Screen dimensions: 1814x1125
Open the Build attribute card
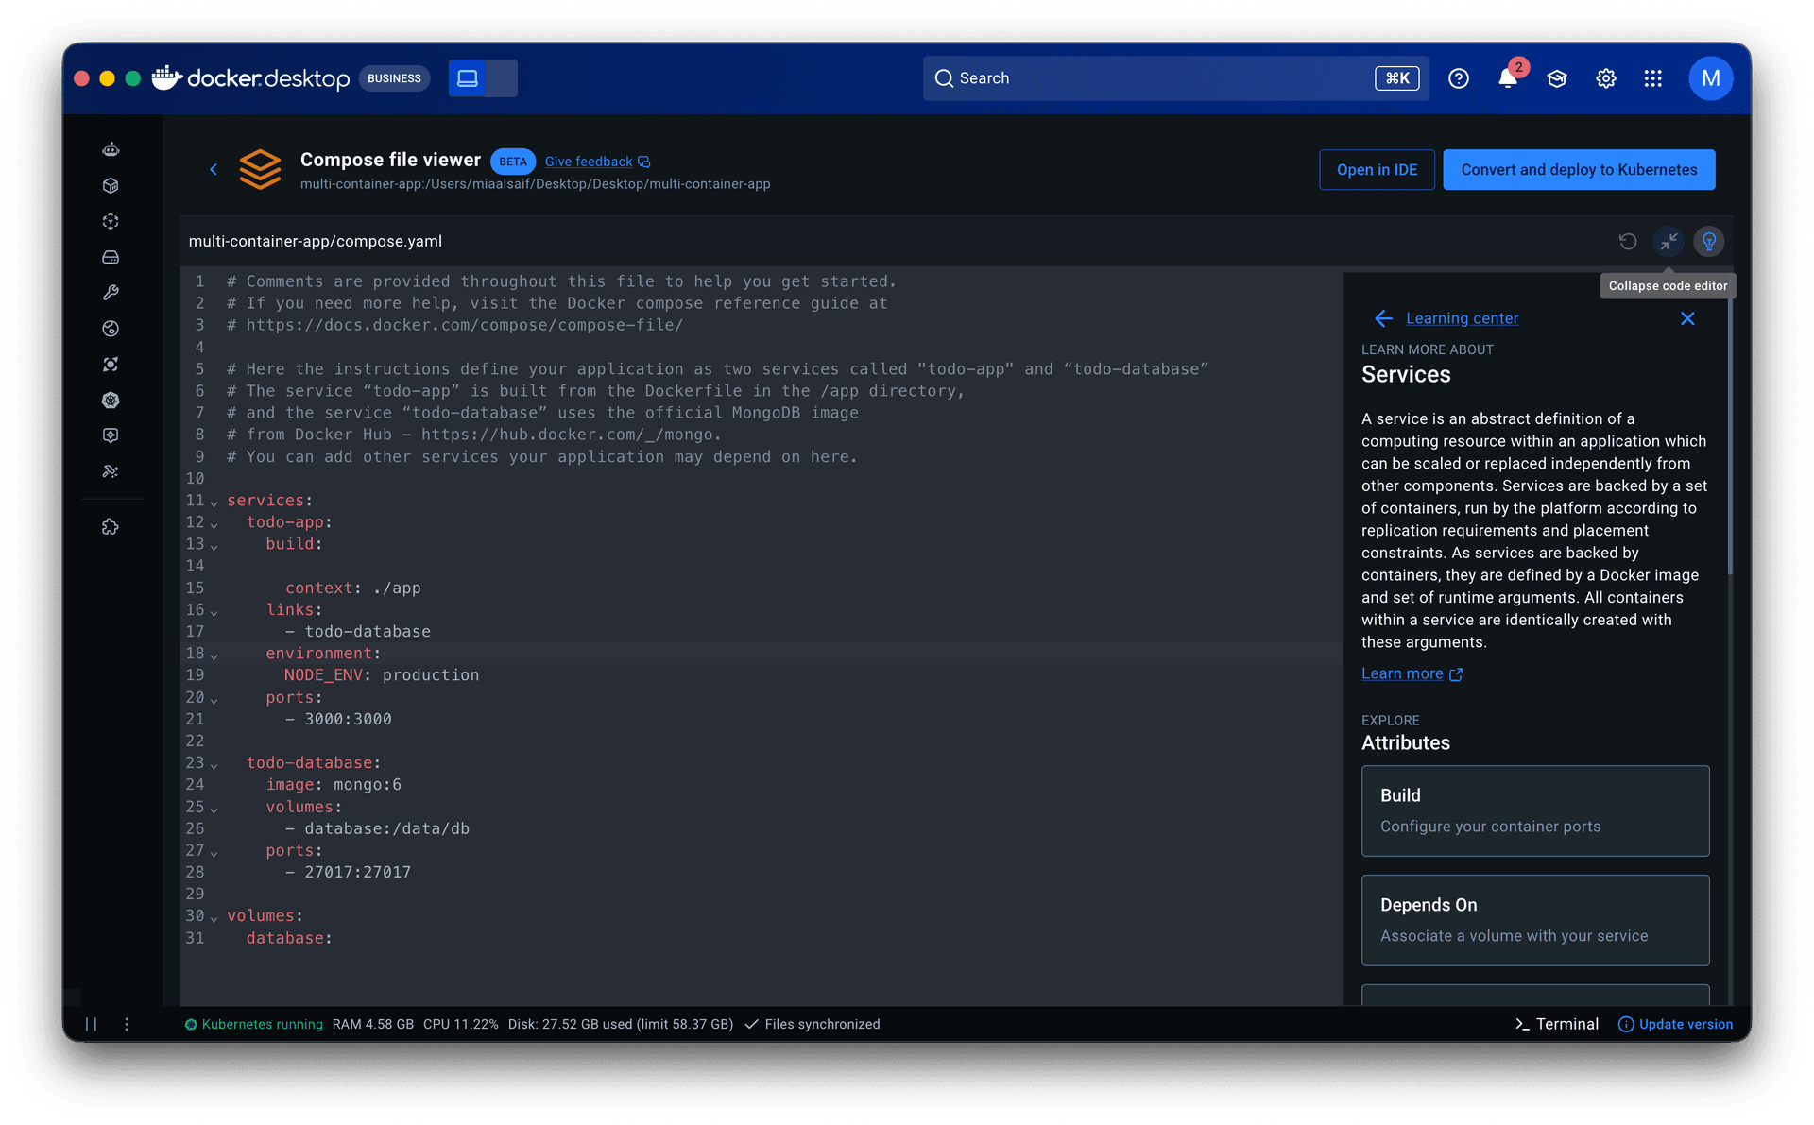click(1534, 810)
